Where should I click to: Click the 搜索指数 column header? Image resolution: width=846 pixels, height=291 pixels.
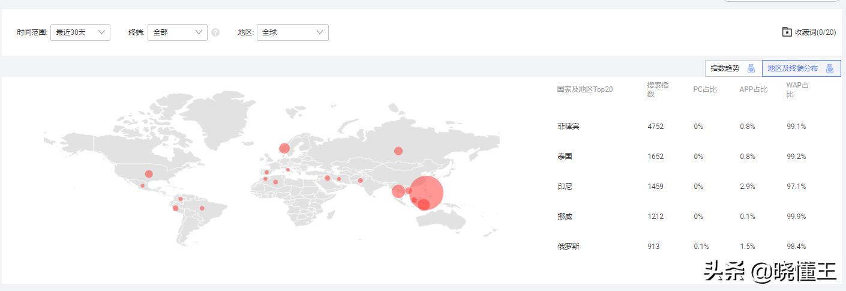click(658, 89)
